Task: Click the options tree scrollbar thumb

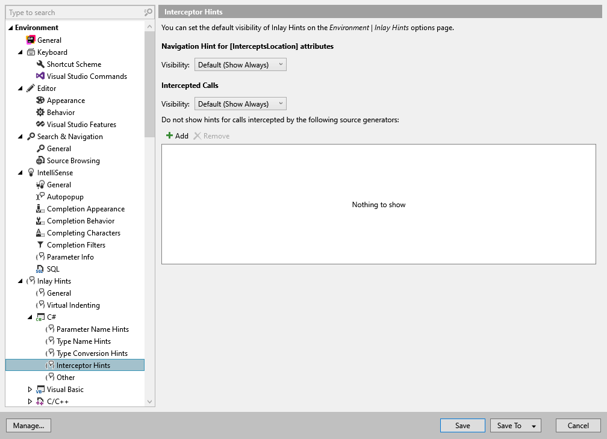Action: [x=149, y=84]
